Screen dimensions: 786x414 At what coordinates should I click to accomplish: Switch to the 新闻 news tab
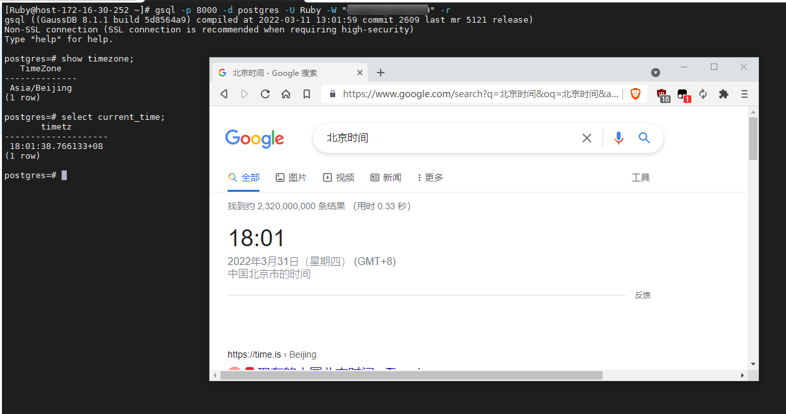(x=386, y=178)
